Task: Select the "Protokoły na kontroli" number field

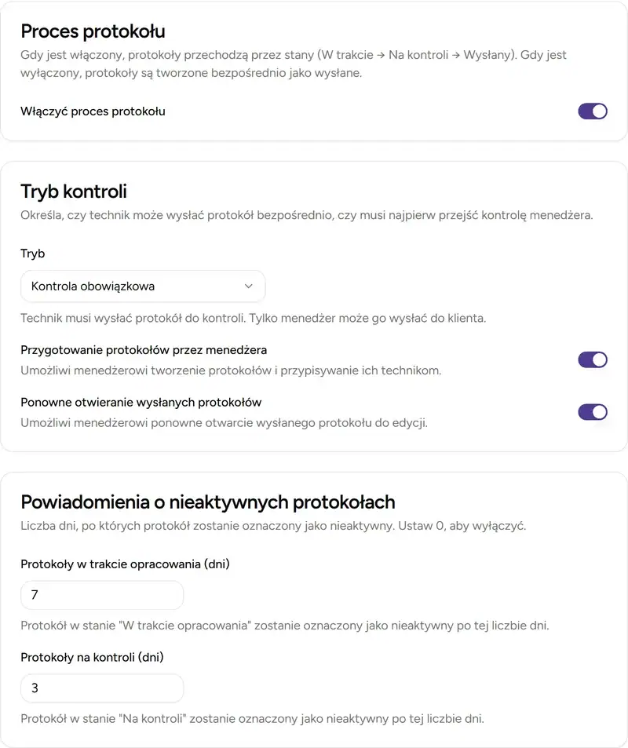Action: (101, 688)
